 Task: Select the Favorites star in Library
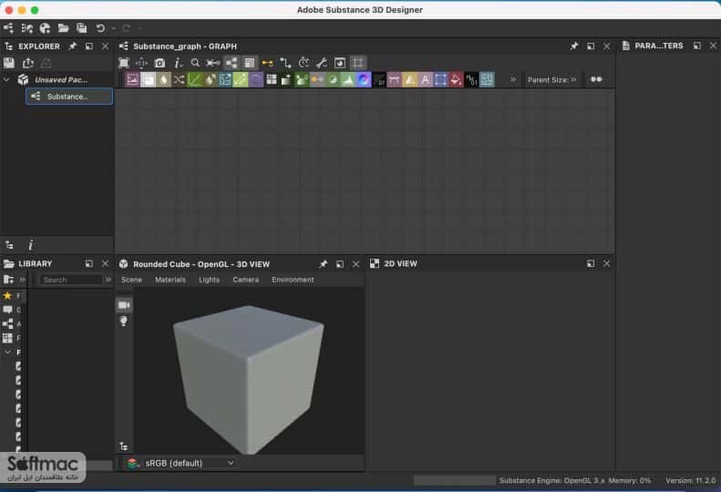pos(7,296)
